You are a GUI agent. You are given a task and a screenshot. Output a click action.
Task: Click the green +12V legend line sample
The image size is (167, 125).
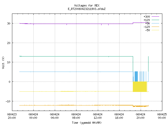tap(155, 20)
